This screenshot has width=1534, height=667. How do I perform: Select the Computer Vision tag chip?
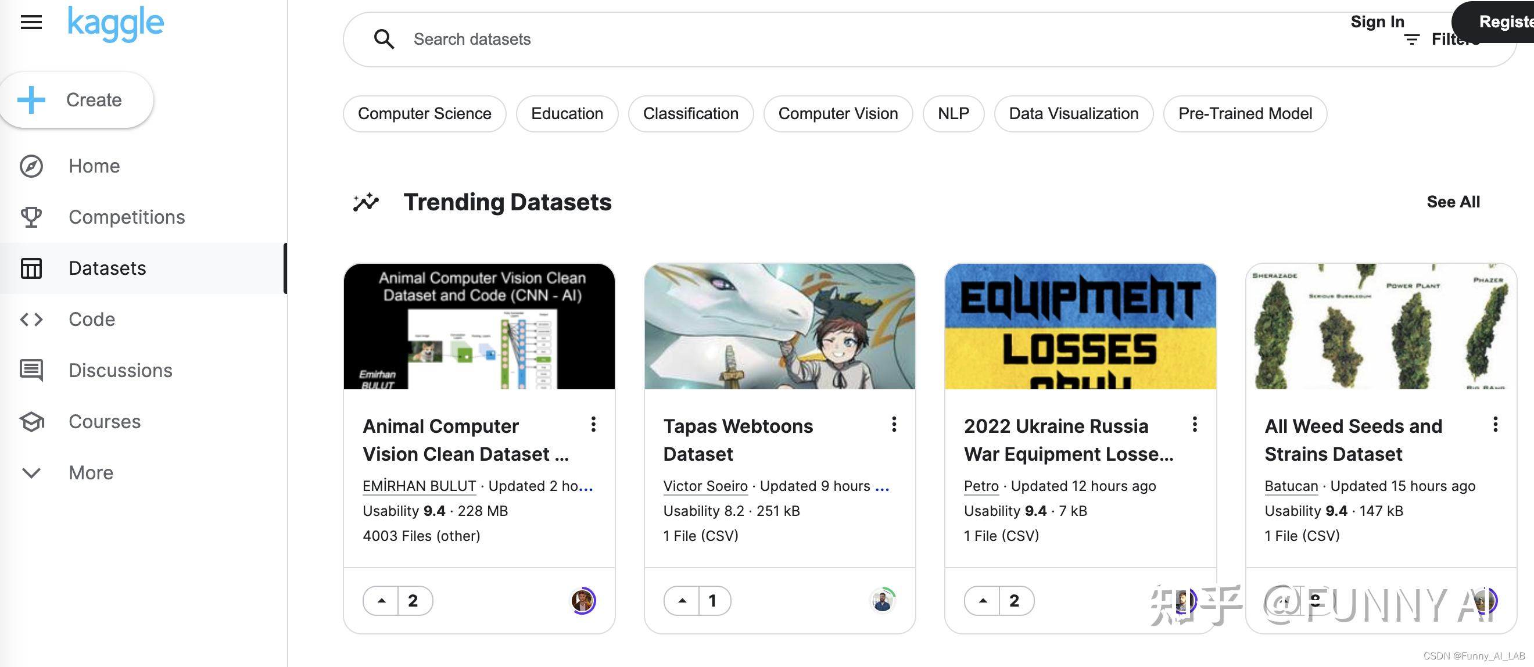tap(838, 114)
